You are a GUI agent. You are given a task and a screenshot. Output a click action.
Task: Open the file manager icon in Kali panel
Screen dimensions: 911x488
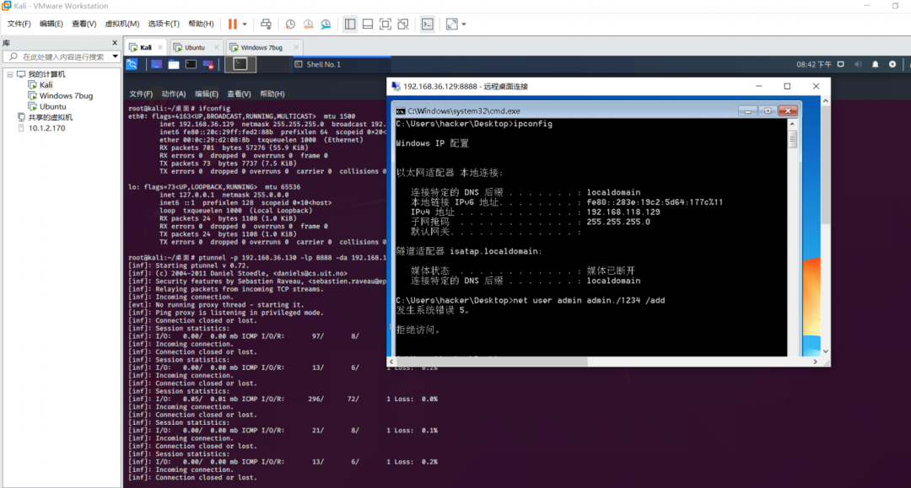(174, 64)
